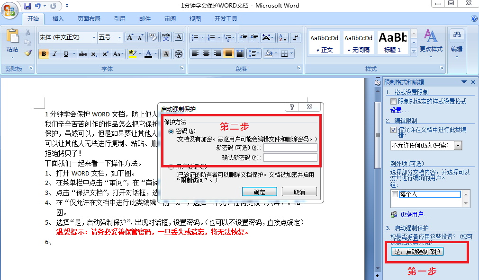
Task: Open the 引用 ribbon tab
Action: (x=120, y=18)
